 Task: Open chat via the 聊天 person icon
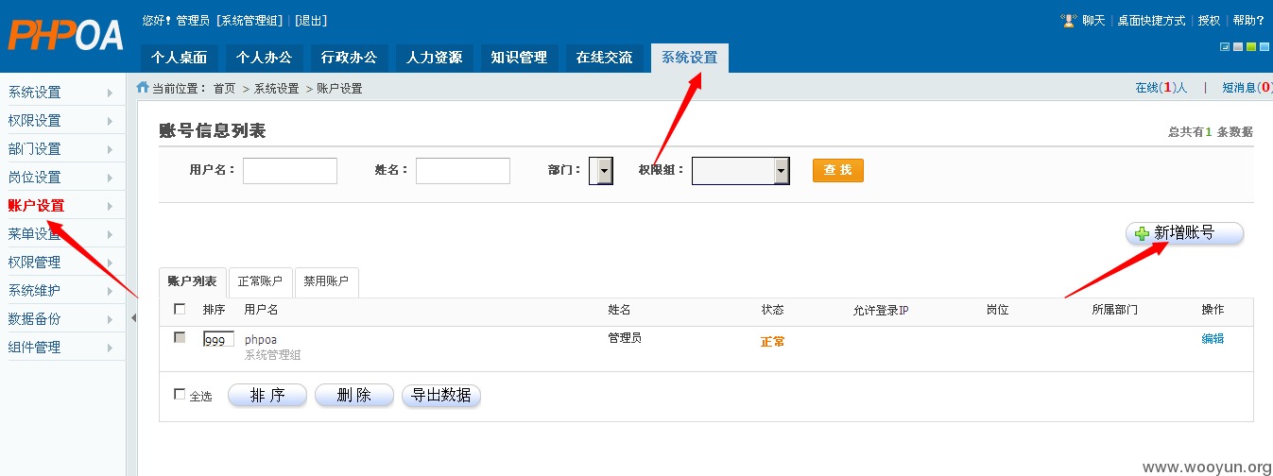1069,20
